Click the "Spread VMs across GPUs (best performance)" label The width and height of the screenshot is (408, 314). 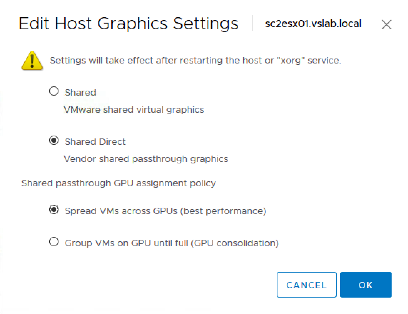pyautogui.click(x=165, y=211)
